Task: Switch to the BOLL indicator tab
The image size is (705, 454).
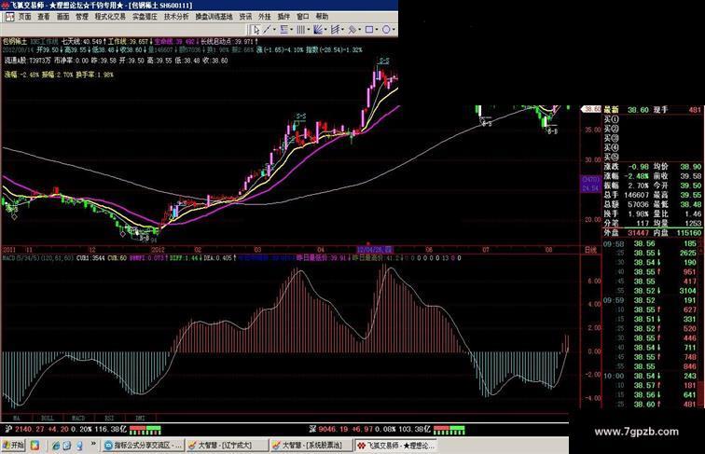Action: click(48, 418)
